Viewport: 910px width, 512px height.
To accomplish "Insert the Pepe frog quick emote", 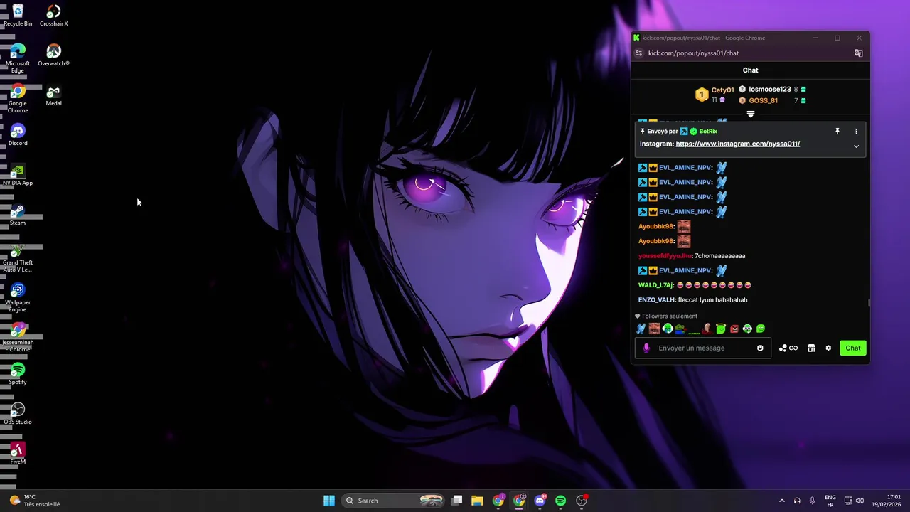I will [x=681, y=329].
